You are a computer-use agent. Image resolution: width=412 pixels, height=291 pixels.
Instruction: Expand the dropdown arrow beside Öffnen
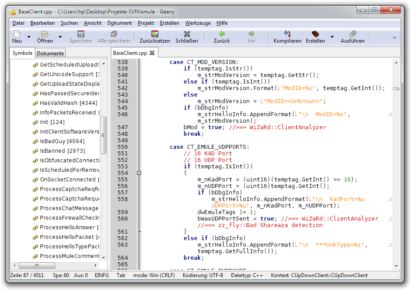(60, 37)
